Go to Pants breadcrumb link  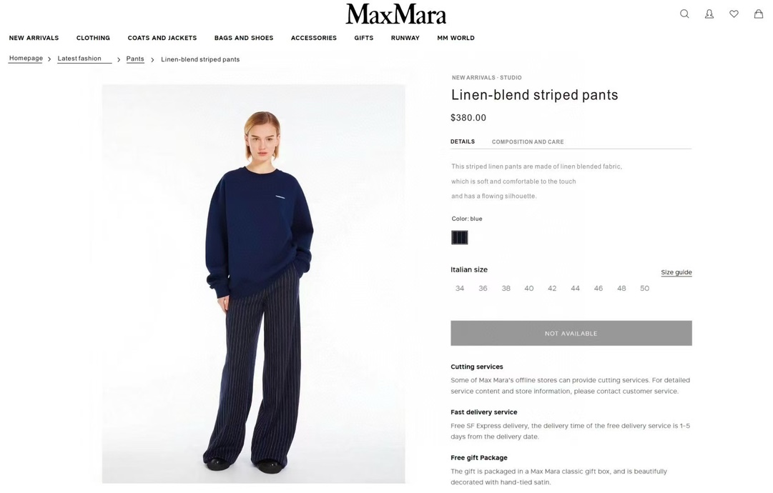click(x=135, y=59)
